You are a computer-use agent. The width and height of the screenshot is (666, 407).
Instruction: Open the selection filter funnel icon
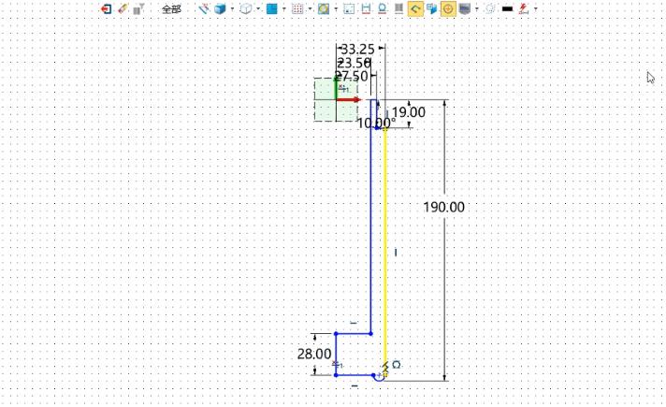click(x=138, y=8)
